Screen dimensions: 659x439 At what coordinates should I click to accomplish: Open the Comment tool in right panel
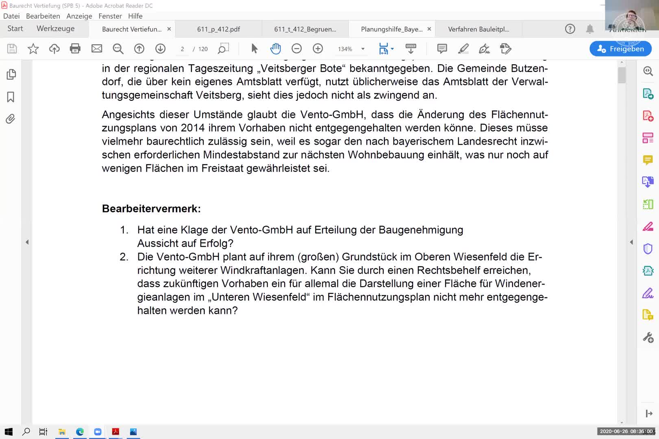(x=648, y=160)
